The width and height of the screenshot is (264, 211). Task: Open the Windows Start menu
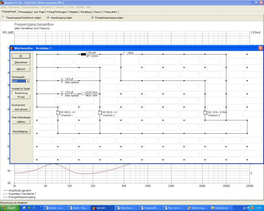(9, 208)
